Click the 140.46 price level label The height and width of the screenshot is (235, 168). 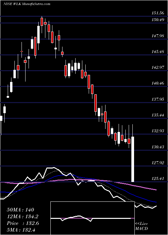click(x=157, y=83)
